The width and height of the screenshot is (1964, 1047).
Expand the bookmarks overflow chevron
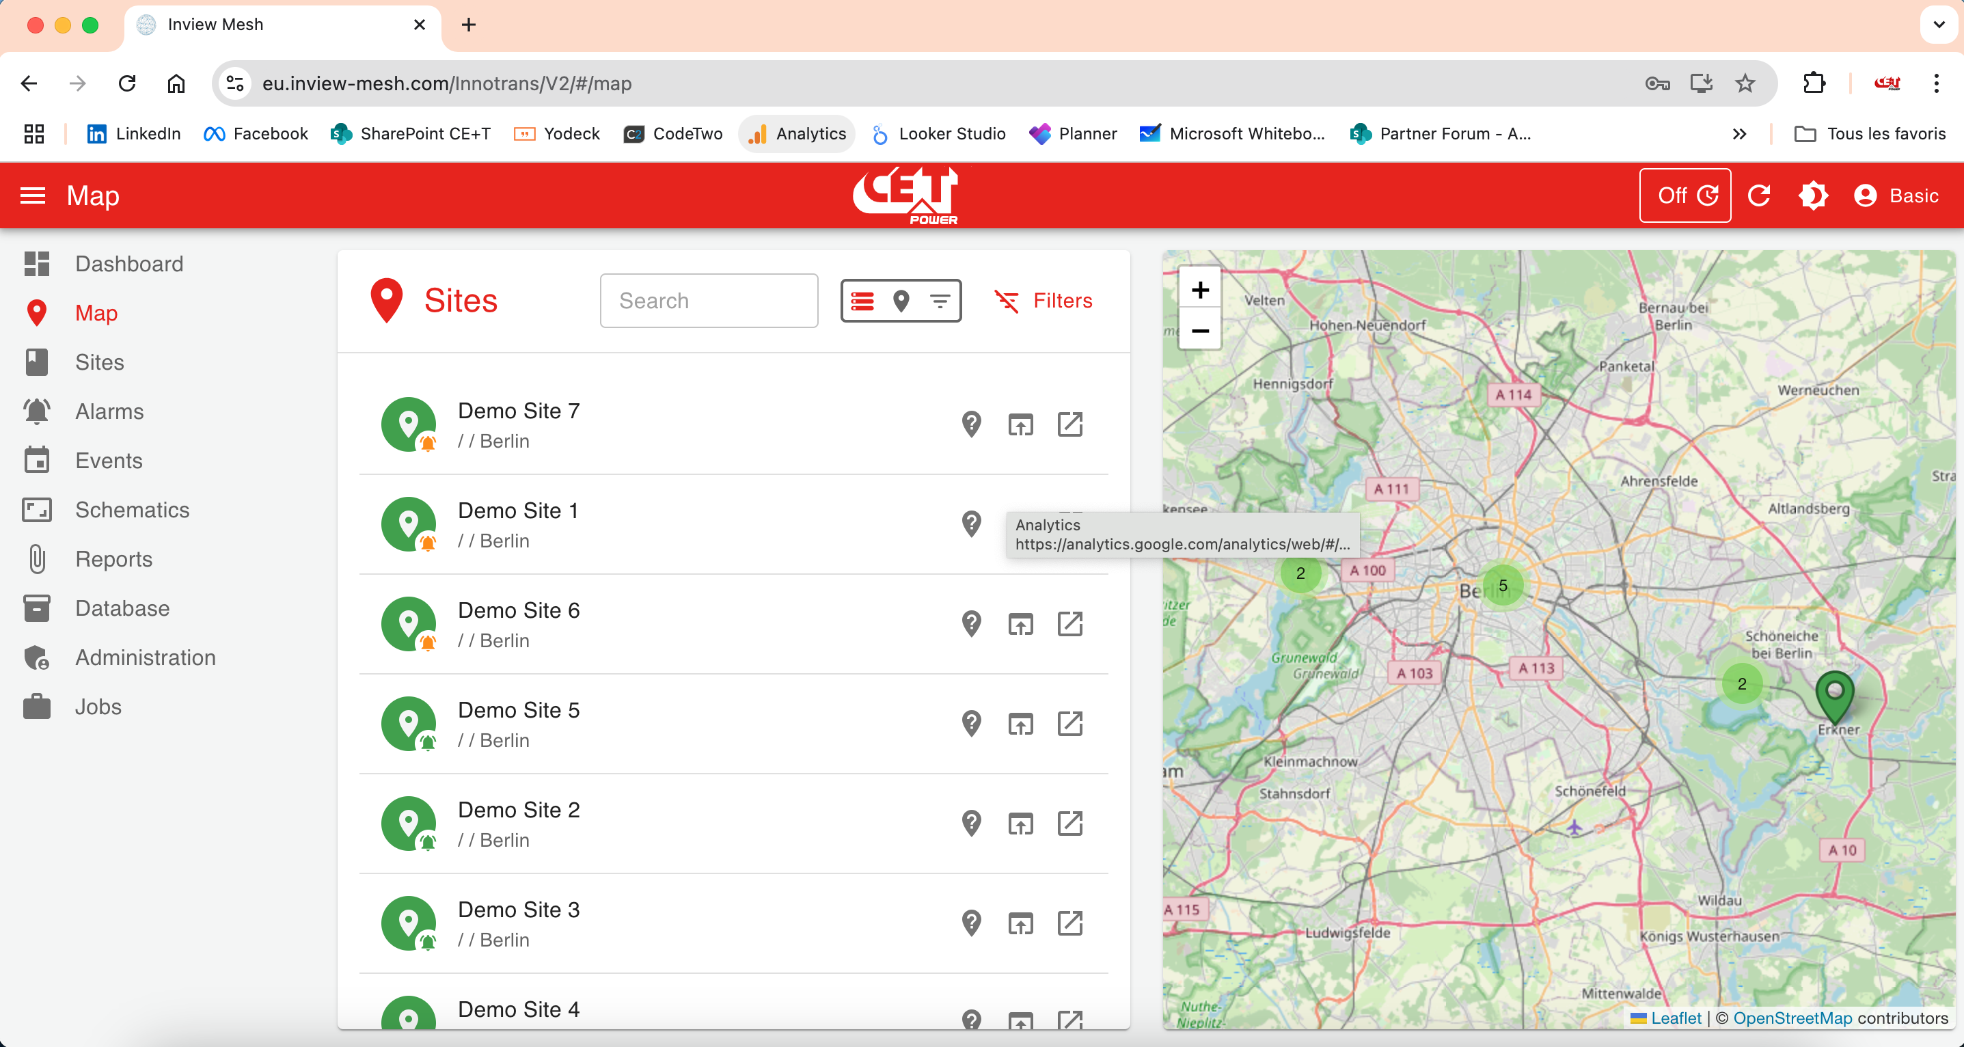[1739, 133]
